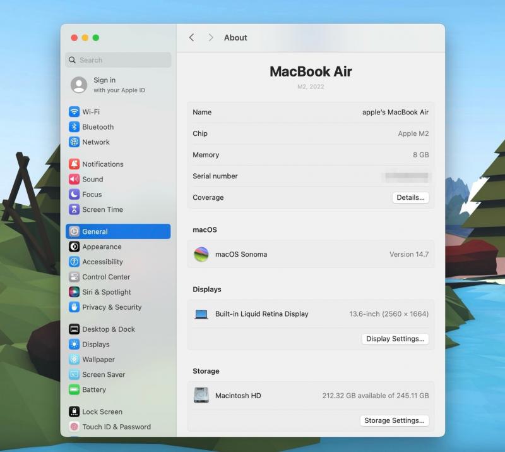The image size is (505, 452).
Task: Open the Sound speaker icon
Action: [x=74, y=179]
